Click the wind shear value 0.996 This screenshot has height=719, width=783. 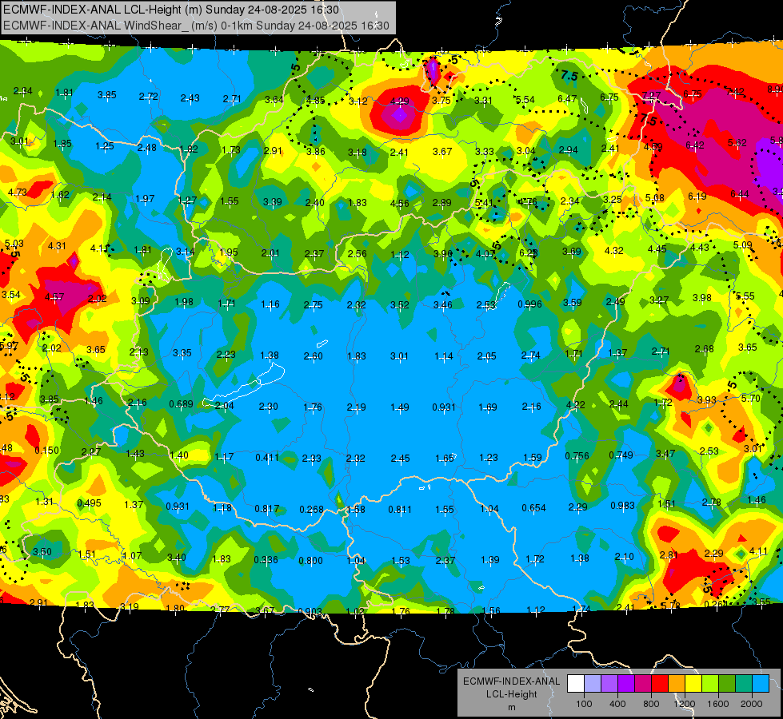click(x=529, y=304)
